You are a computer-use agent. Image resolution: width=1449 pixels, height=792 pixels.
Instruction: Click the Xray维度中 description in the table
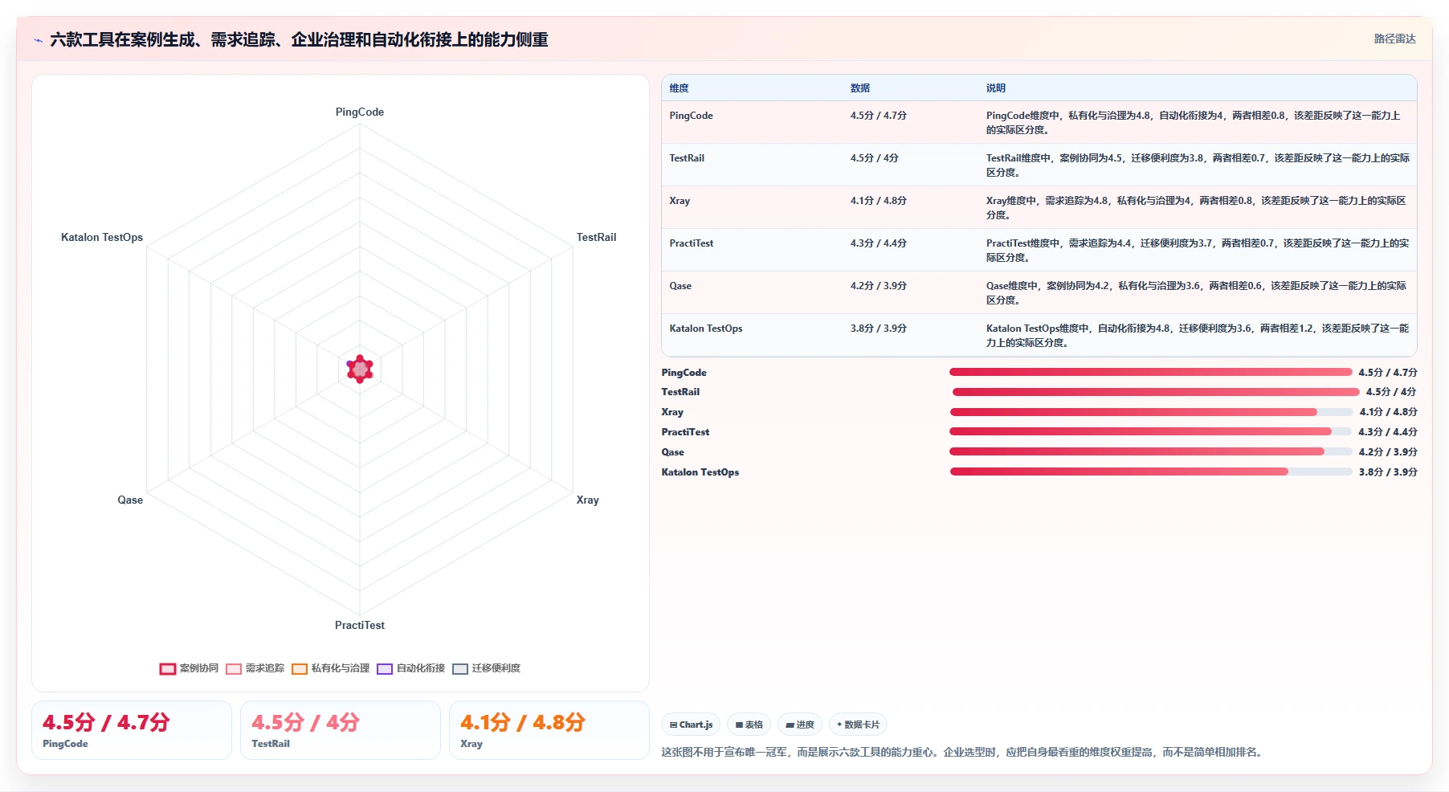click(1196, 208)
